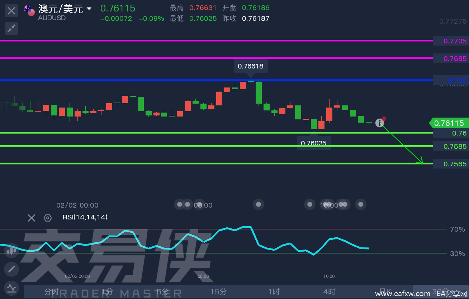Select the 0.7705 resistance level label
Viewport: 469px width, 299px height.
451,41
